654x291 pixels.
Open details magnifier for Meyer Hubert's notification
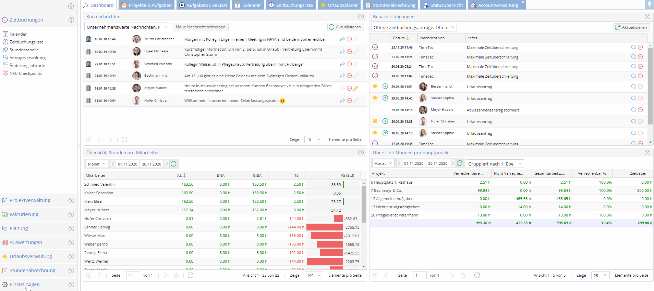coord(633,110)
